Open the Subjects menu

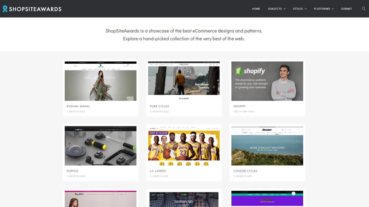pyautogui.click(x=274, y=9)
